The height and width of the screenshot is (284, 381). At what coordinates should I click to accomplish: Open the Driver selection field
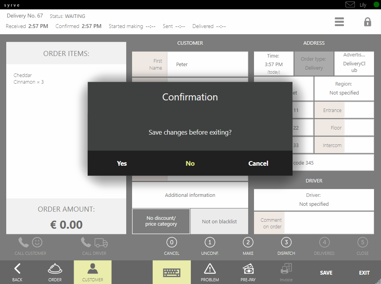point(314,200)
